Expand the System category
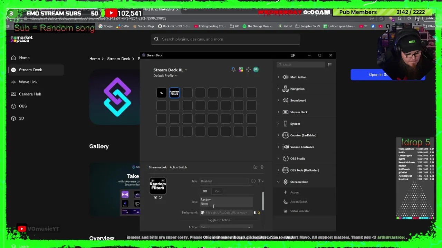The image size is (442, 248). click(x=278, y=124)
